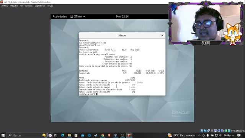245x138 pixels.
Task: Open the clock showing 04:14 p.m.
Action: point(229,135)
